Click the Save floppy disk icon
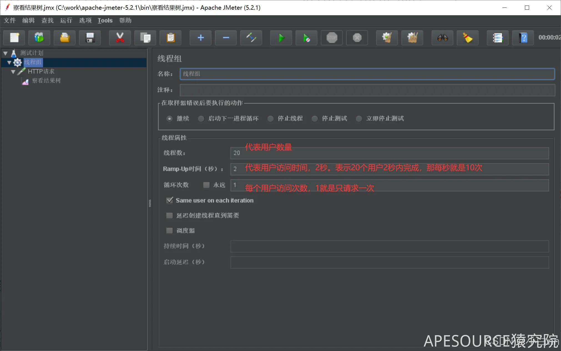561x351 pixels. (90, 38)
